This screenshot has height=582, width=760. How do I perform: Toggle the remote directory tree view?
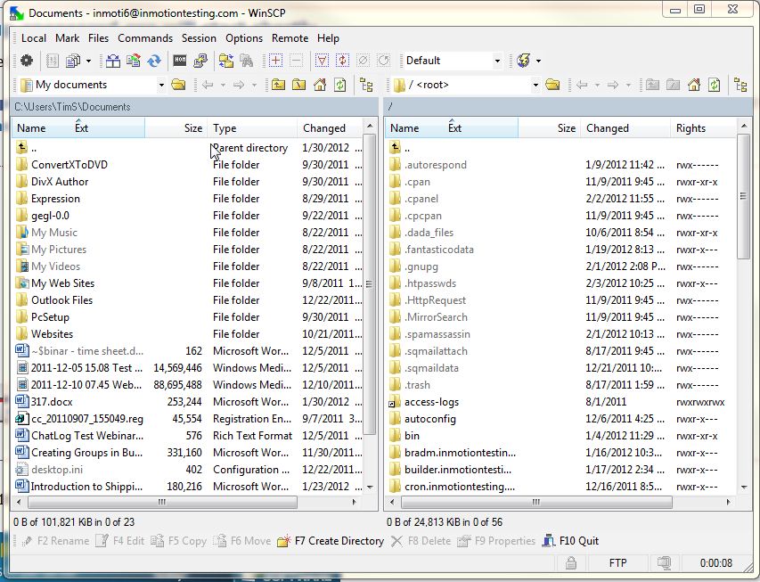[740, 85]
